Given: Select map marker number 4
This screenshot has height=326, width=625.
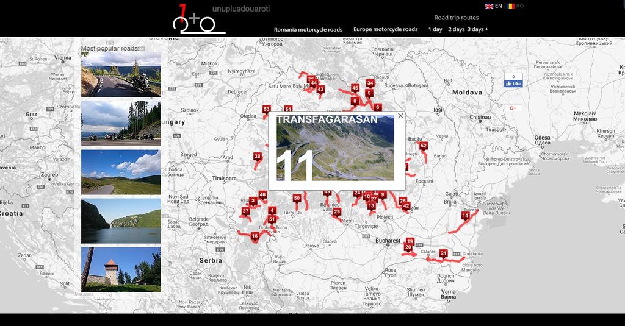Looking at the screenshot, I should pos(272,211).
